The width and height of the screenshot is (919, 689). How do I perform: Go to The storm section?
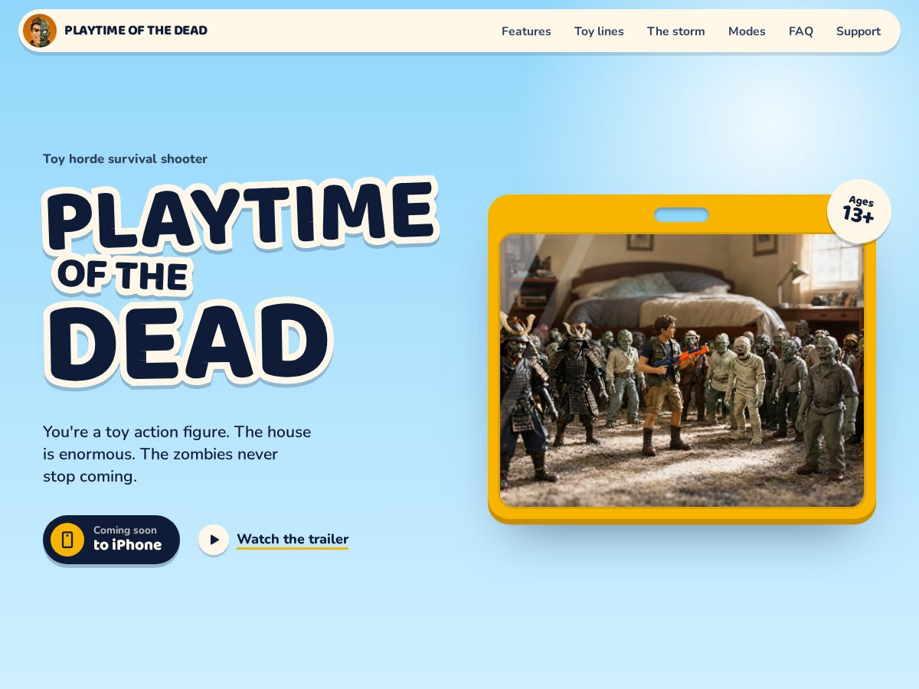click(x=676, y=31)
